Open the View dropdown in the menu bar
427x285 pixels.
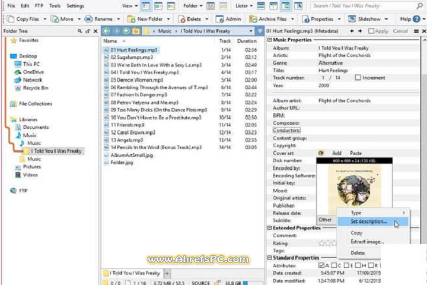(130, 6)
